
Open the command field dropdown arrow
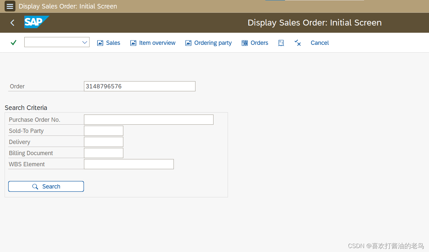coord(85,42)
